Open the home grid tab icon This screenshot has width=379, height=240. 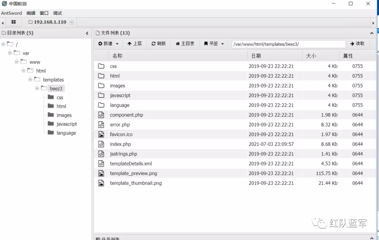14,22
